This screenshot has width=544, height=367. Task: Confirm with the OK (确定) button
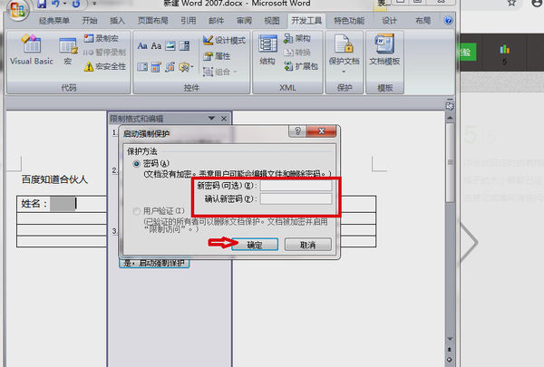255,245
